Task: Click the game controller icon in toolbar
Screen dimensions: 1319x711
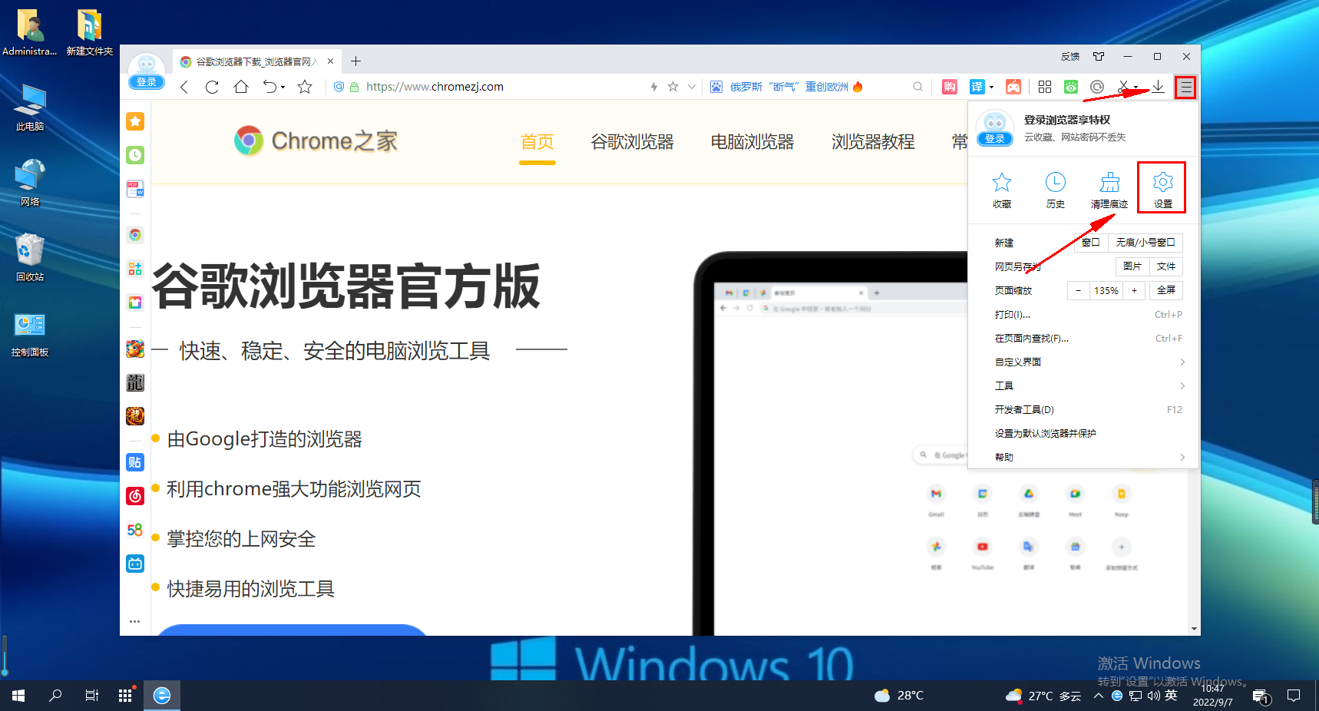Action: tap(1013, 87)
